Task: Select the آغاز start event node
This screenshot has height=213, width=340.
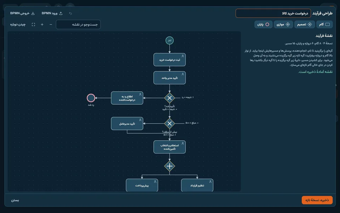Action: tap(170, 40)
